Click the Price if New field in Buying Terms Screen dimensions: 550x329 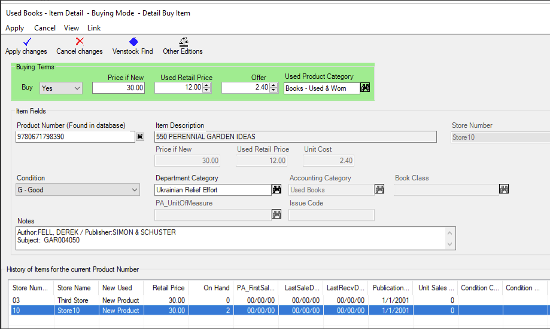[118, 88]
